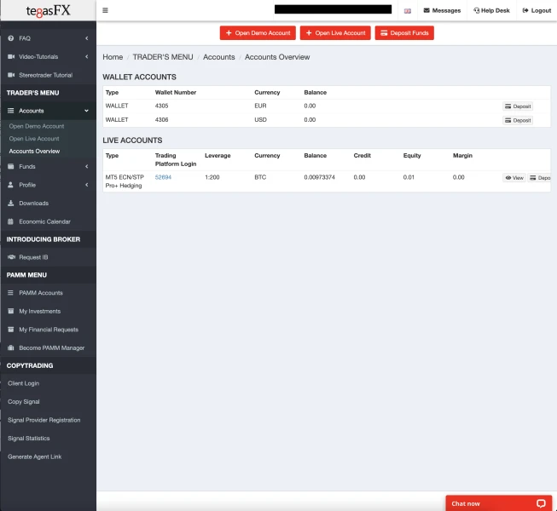Select Open Demo Account submenu item
The height and width of the screenshot is (511, 557).
point(37,126)
